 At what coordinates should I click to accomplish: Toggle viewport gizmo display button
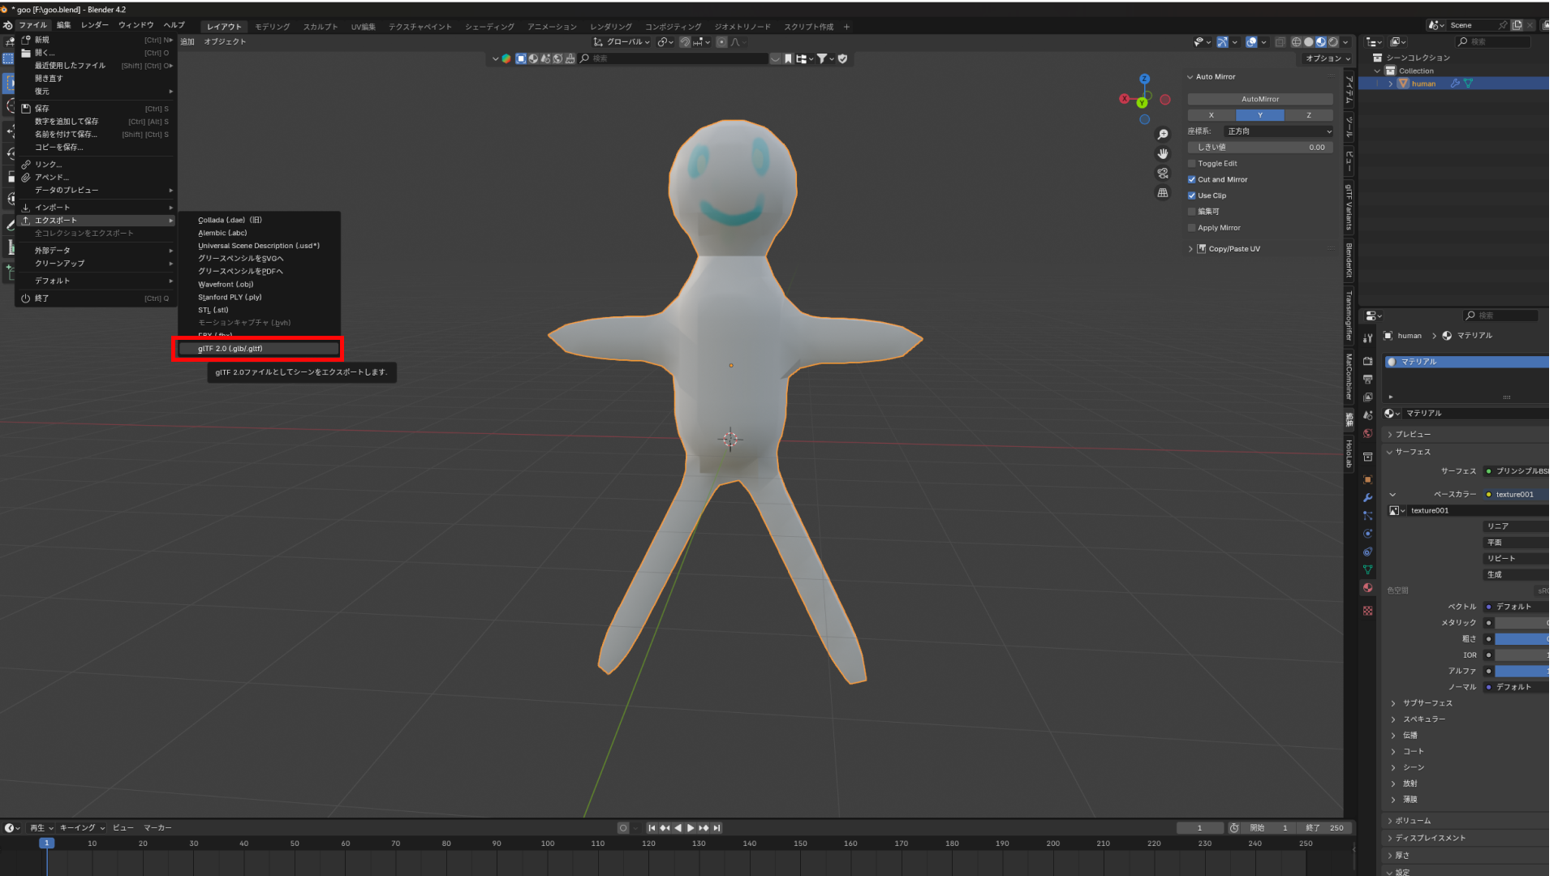pyautogui.click(x=1221, y=42)
